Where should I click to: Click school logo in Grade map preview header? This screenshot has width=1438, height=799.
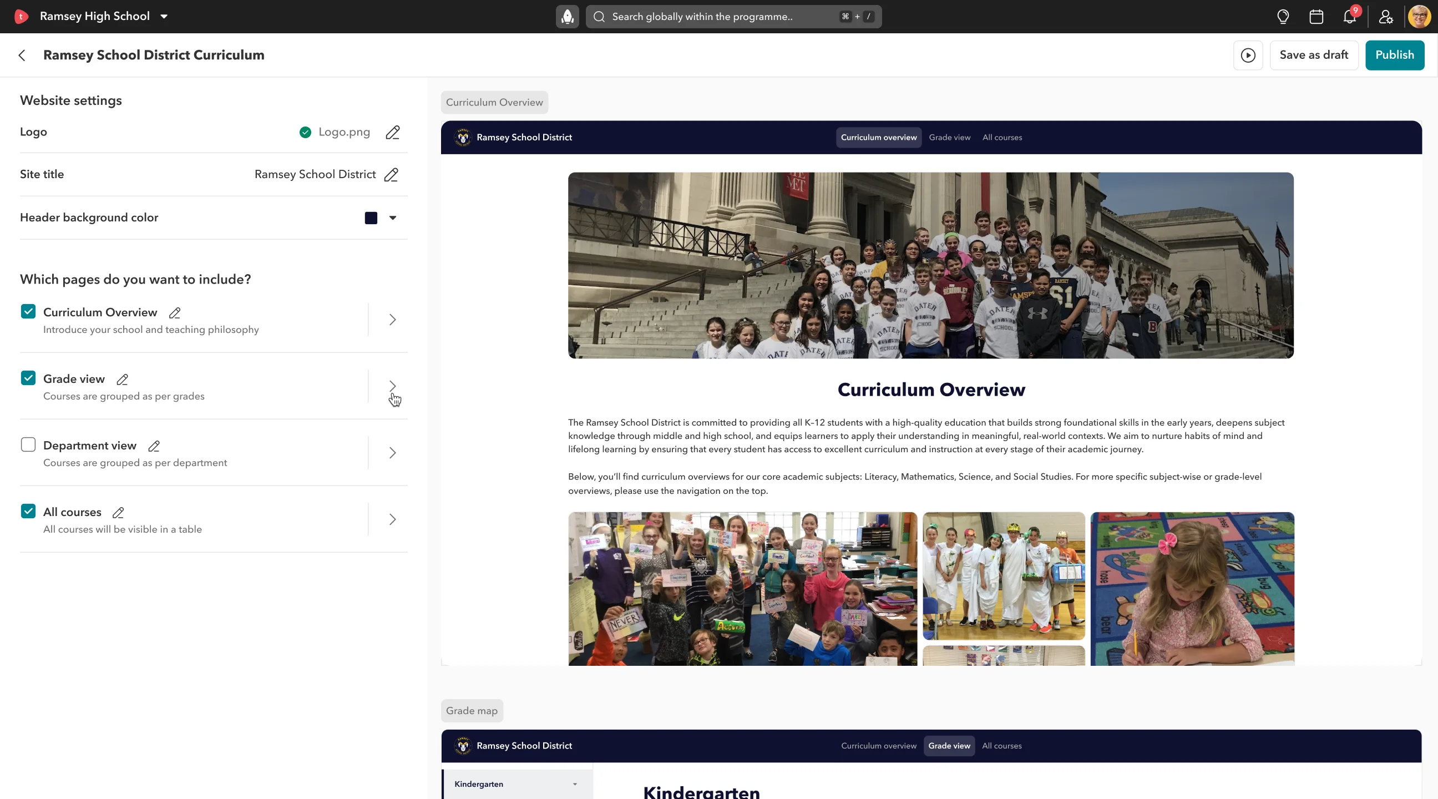pyautogui.click(x=463, y=746)
